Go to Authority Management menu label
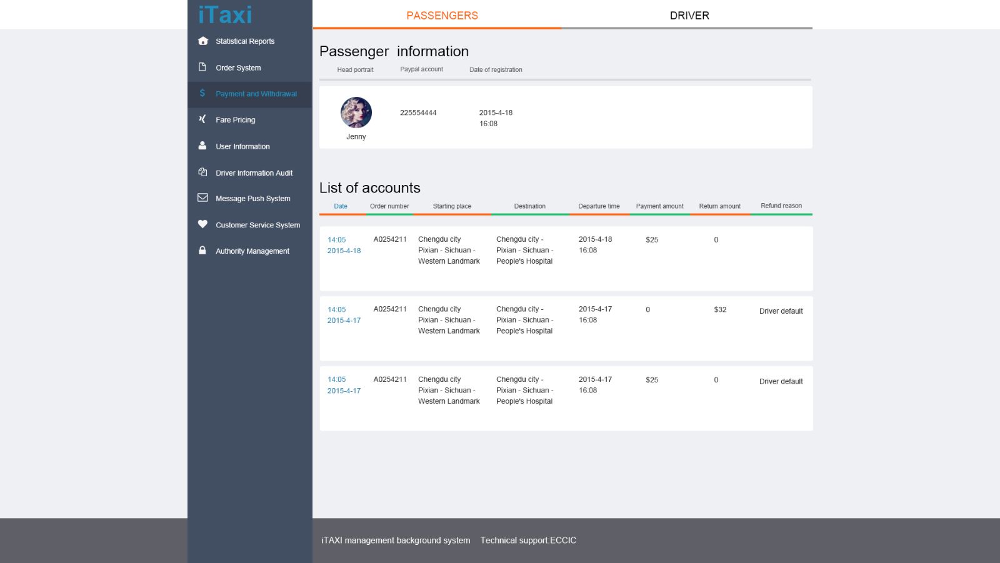 point(252,251)
